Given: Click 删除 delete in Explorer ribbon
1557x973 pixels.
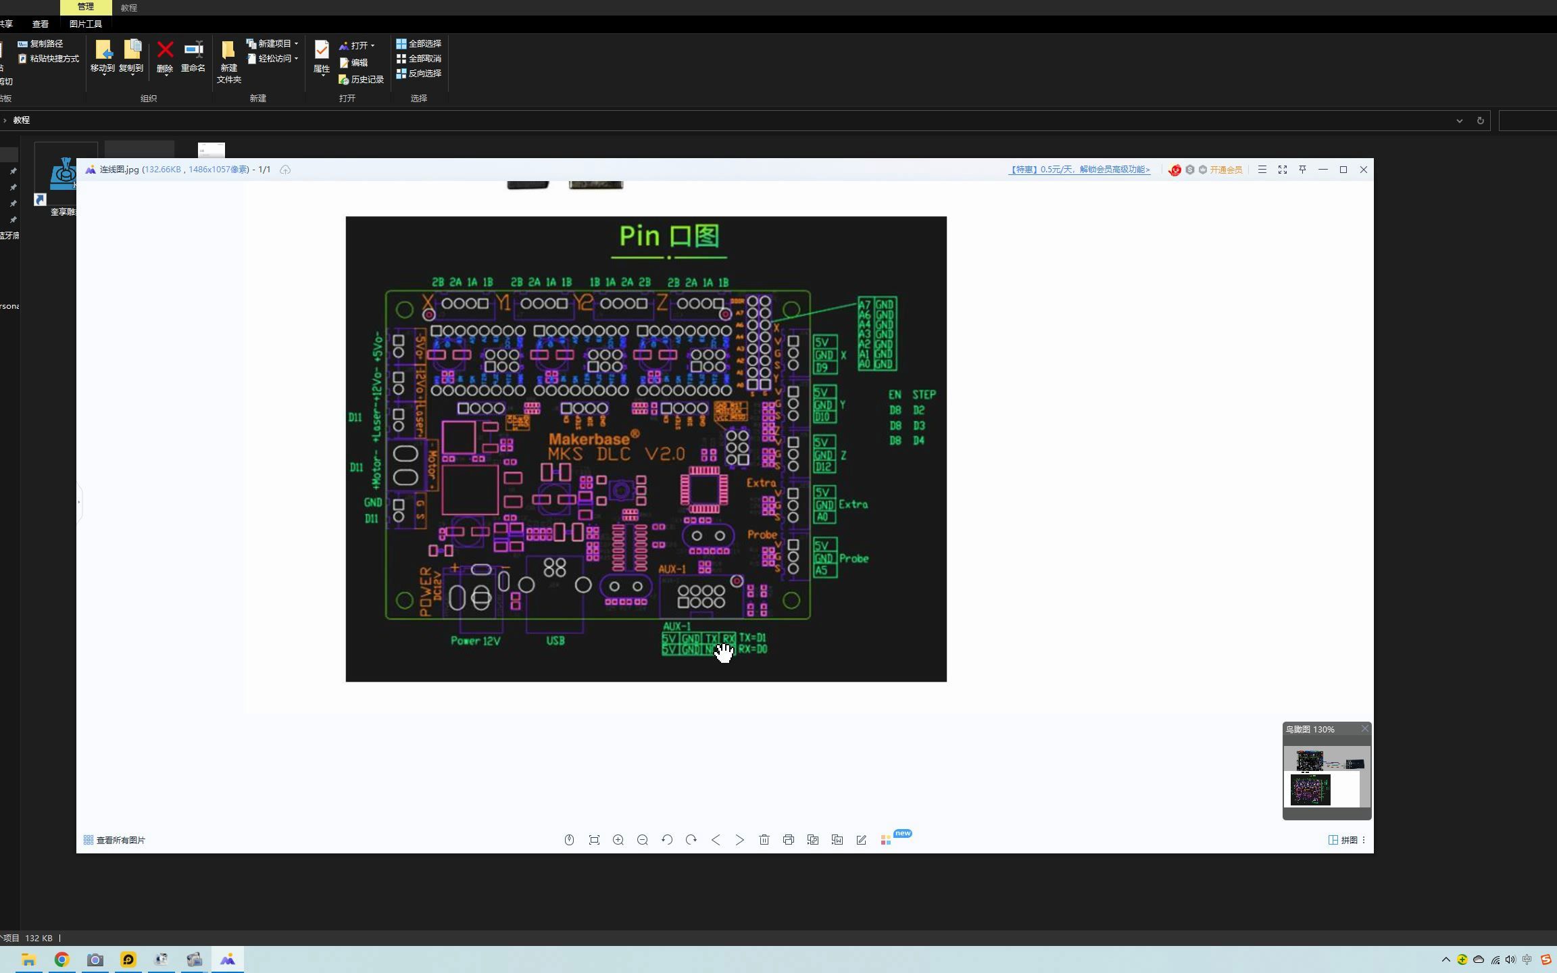Looking at the screenshot, I should [x=165, y=57].
